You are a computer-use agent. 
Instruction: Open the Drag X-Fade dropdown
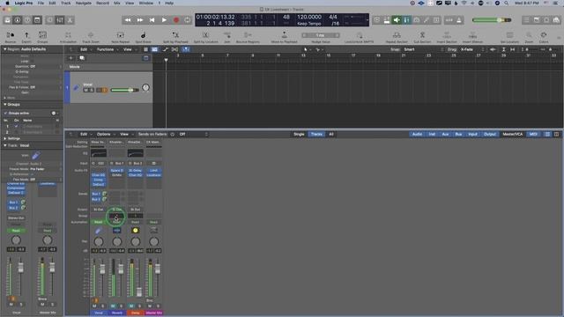click(x=471, y=49)
